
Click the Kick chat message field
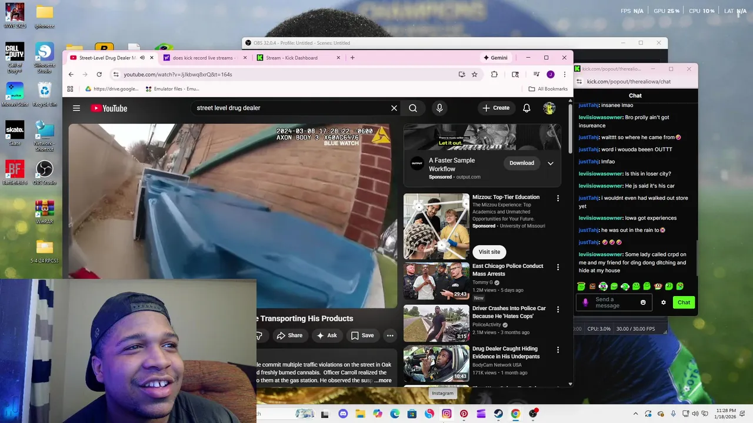(x=614, y=303)
